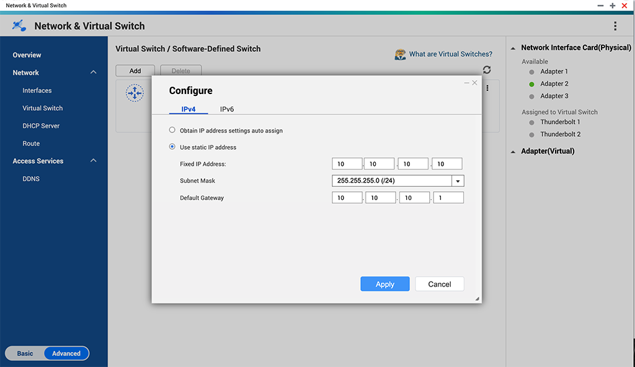The height and width of the screenshot is (367, 635).
Task: Select Adapter 3 in the available list
Action: [554, 96]
